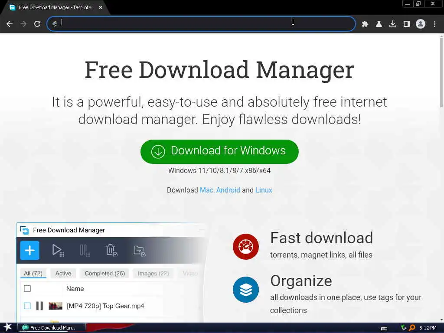The image size is (444, 333).
Task: Click the page vertical scrollbar thumb
Action: pos(441,72)
